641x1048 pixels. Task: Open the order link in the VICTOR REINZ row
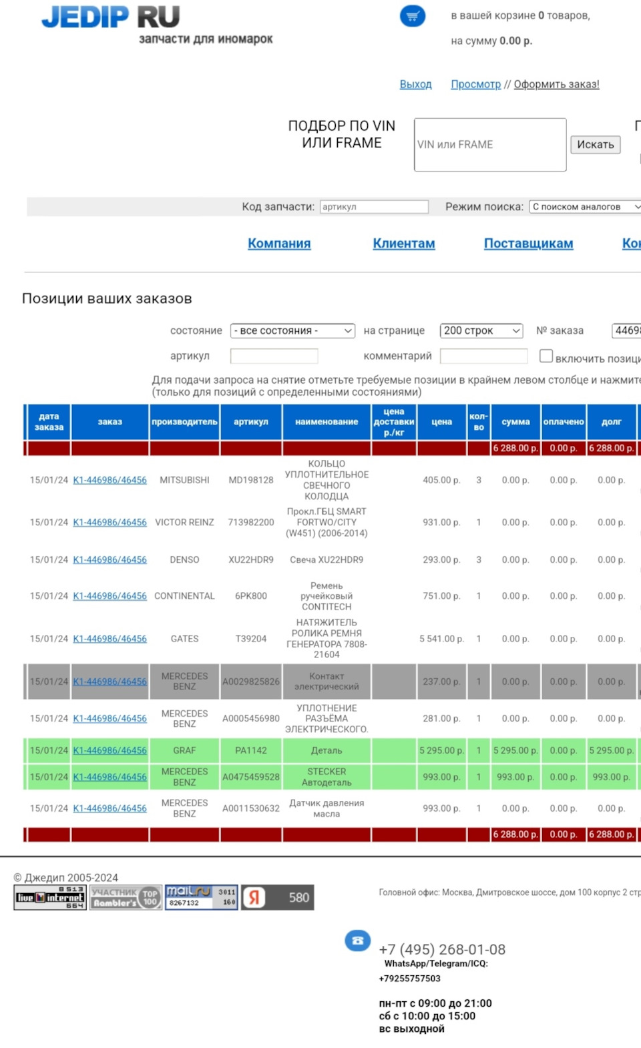point(110,523)
